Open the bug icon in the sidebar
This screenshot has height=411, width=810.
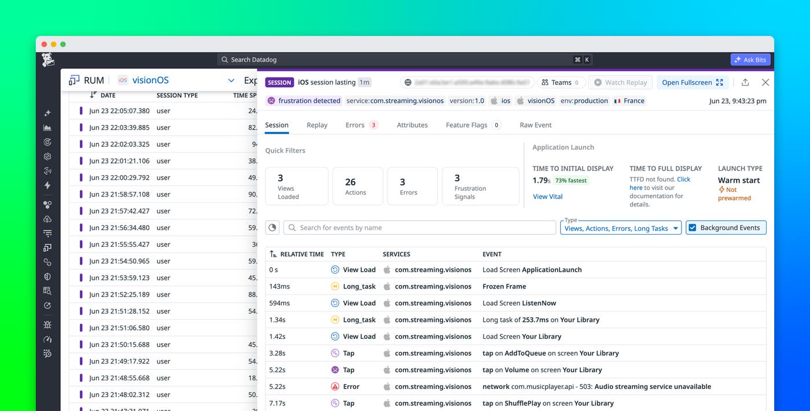47,325
